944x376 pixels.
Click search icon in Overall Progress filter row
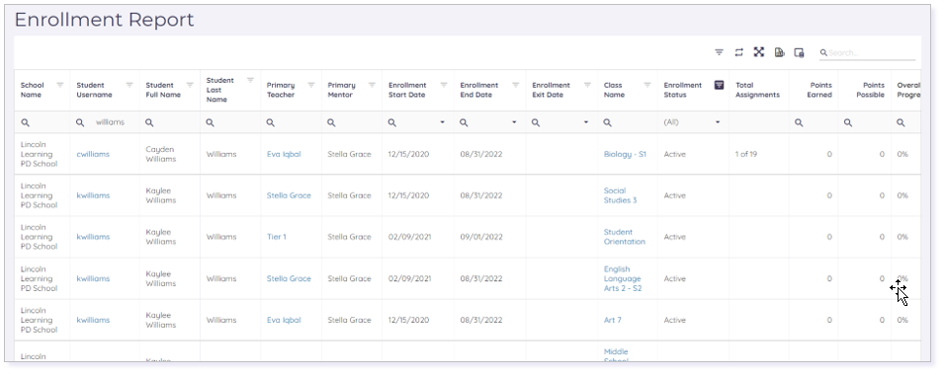click(901, 122)
